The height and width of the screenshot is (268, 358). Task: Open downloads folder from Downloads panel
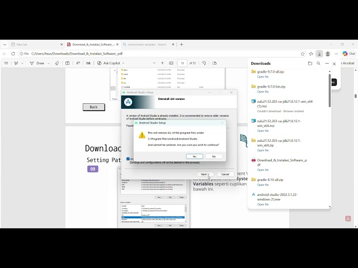pos(310,63)
